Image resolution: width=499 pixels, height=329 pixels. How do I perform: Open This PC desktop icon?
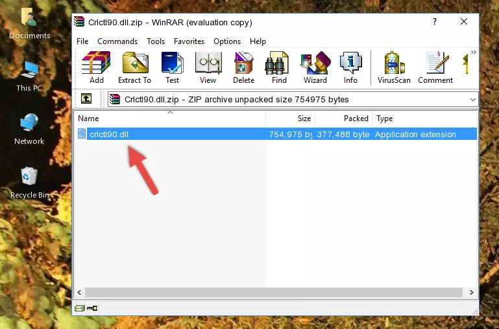click(29, 70)
